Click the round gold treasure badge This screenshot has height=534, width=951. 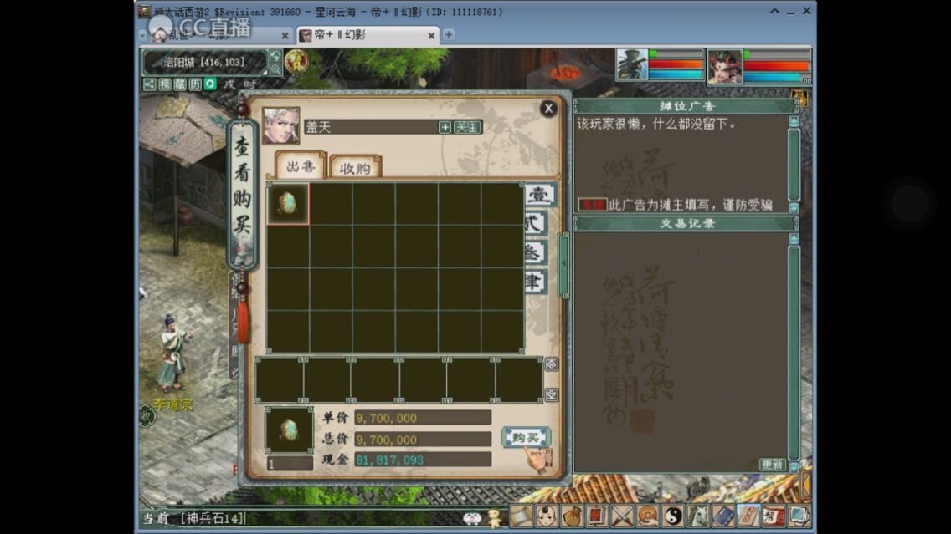tap(296, 62)
